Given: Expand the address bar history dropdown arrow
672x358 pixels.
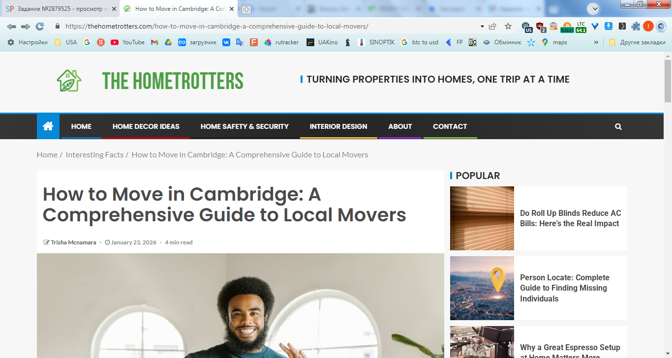Looking at the screenshot, I should [x=482, y=27].
